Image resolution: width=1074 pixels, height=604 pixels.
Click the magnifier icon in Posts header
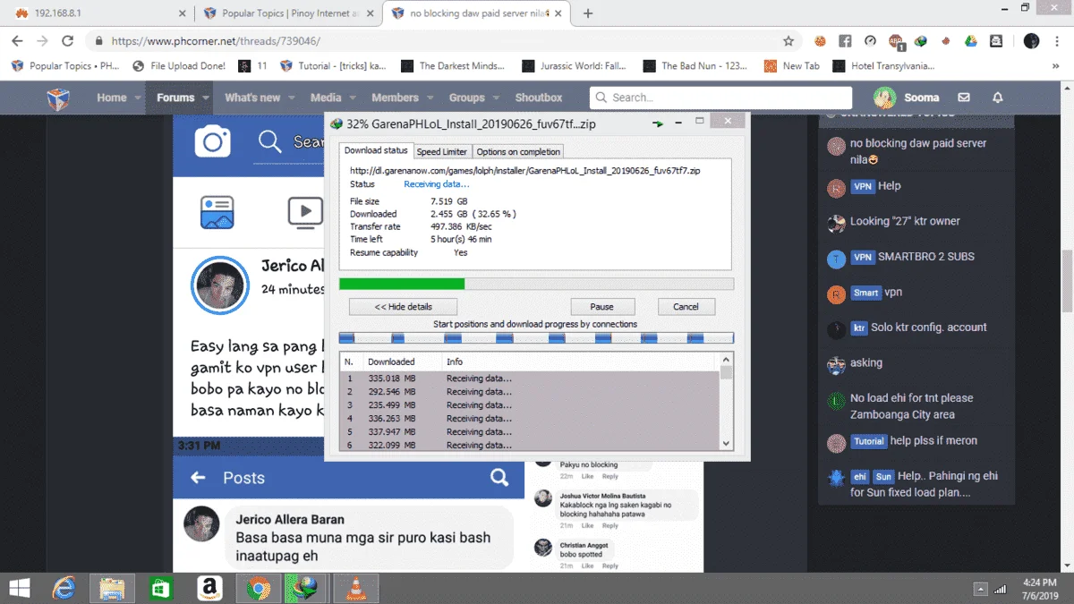tap(499, 478)
